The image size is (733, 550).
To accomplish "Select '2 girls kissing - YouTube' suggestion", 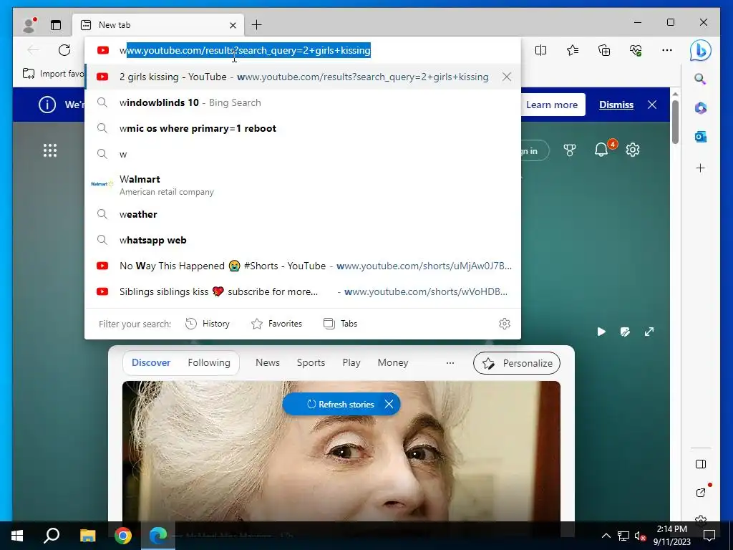I will coord(303,77).
